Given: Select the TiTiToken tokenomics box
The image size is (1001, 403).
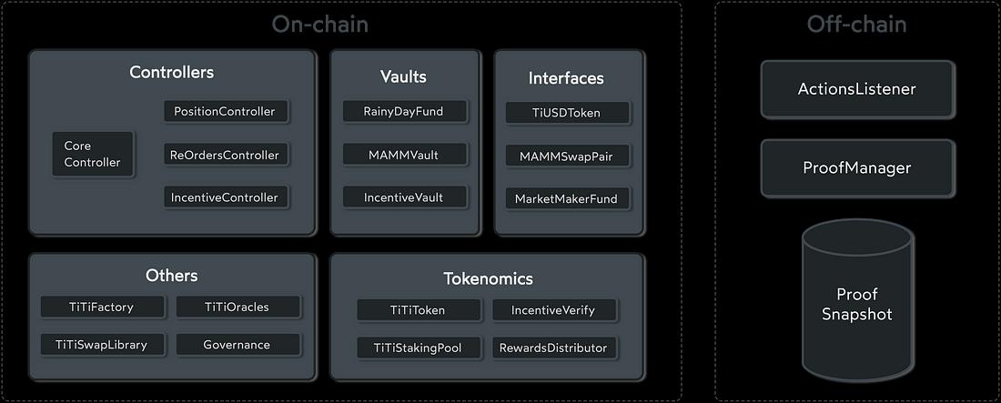Looking at the screenshot, I should tap(417, 310).
